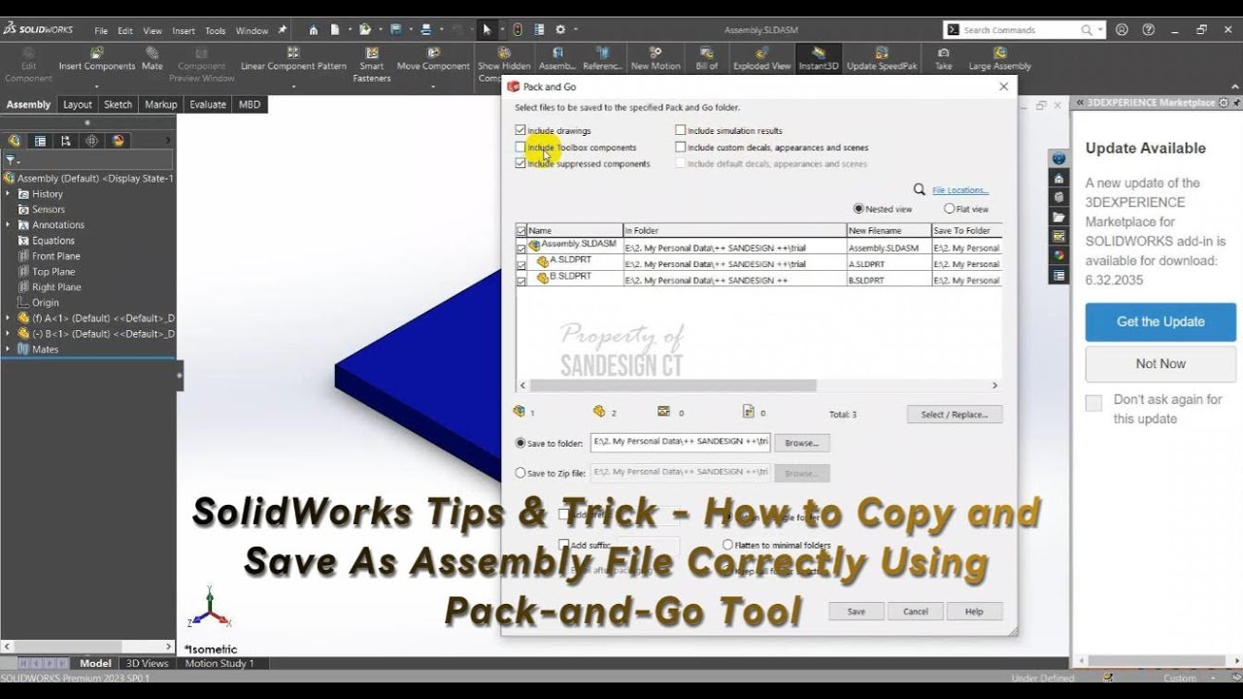Open the Tools menu

coord(215,31)
